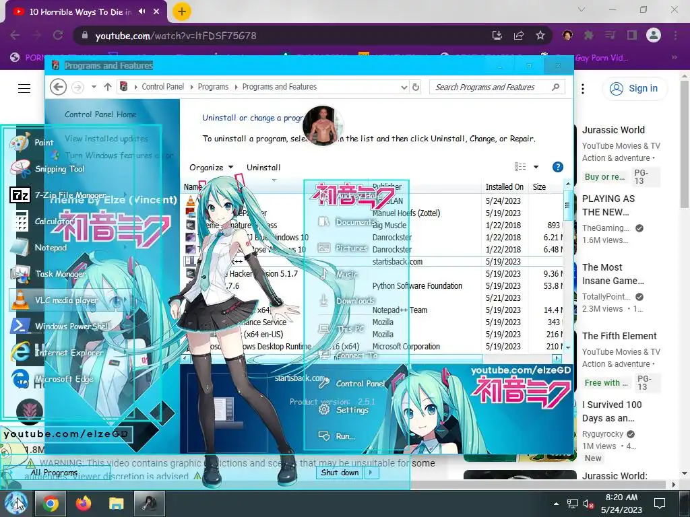Image resolution: width=690 pixels, height=517 pixels.
Task: Mute the YouTube tab via its speaker icon
Action: [142, 11]
